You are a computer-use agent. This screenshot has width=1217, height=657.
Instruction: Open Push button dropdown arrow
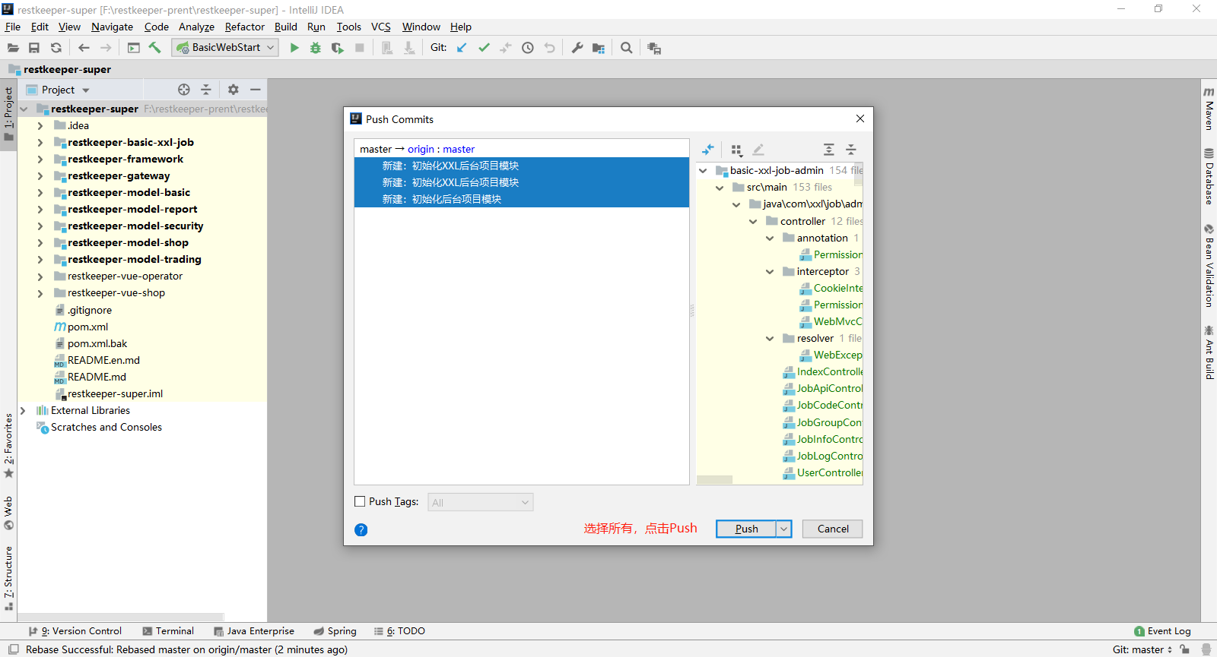click(x=784, y=529)
